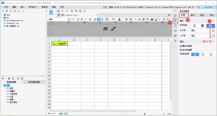217x116 pixels.
Task: Enable the 横向可伸展 checkbox
Action: point(181,46)
